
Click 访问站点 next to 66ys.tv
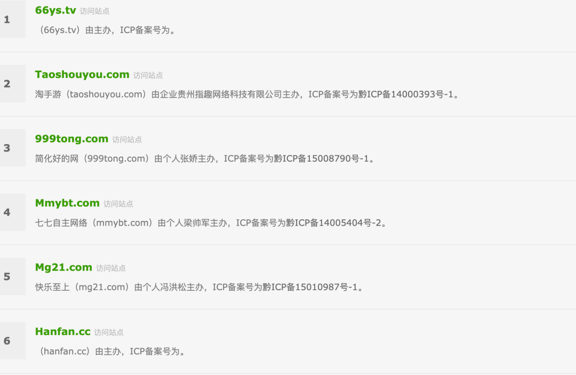click(94, 11)
